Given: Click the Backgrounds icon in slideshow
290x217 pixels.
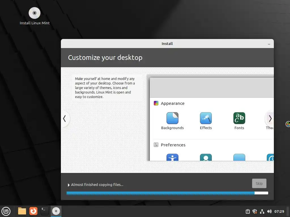Looking at the screenshot, I should coord(172,118).
